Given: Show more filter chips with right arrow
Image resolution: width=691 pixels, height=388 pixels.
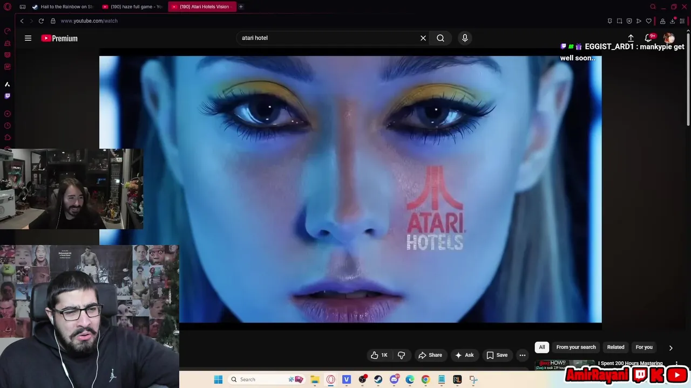Looking at the screenshot, I should coord(671,348).
